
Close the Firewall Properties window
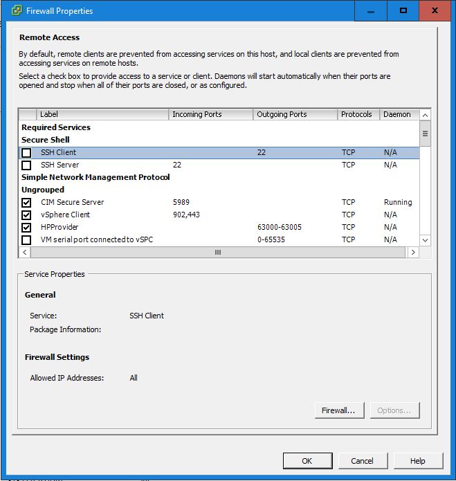(435, 11)
